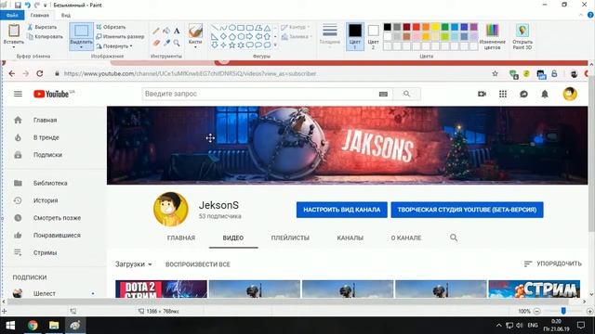Click the browser reload icon
Image resolution: width=595 pixels, height=334 pixels.
click(39, 73)
